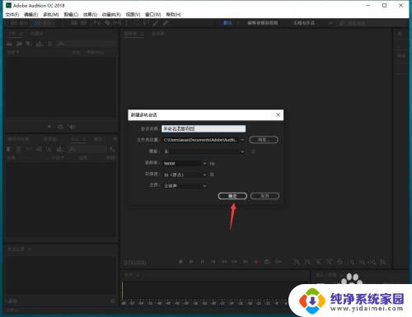Screen dimensions: 412x317
Task: Click the Play button in the editor transport
Action: point(191,262)
